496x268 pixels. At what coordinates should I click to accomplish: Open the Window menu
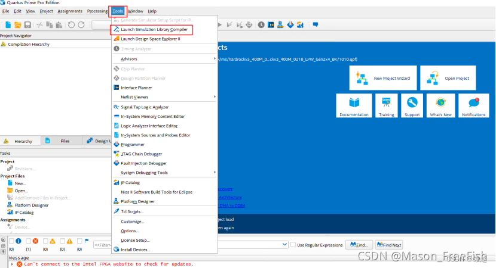136,11
